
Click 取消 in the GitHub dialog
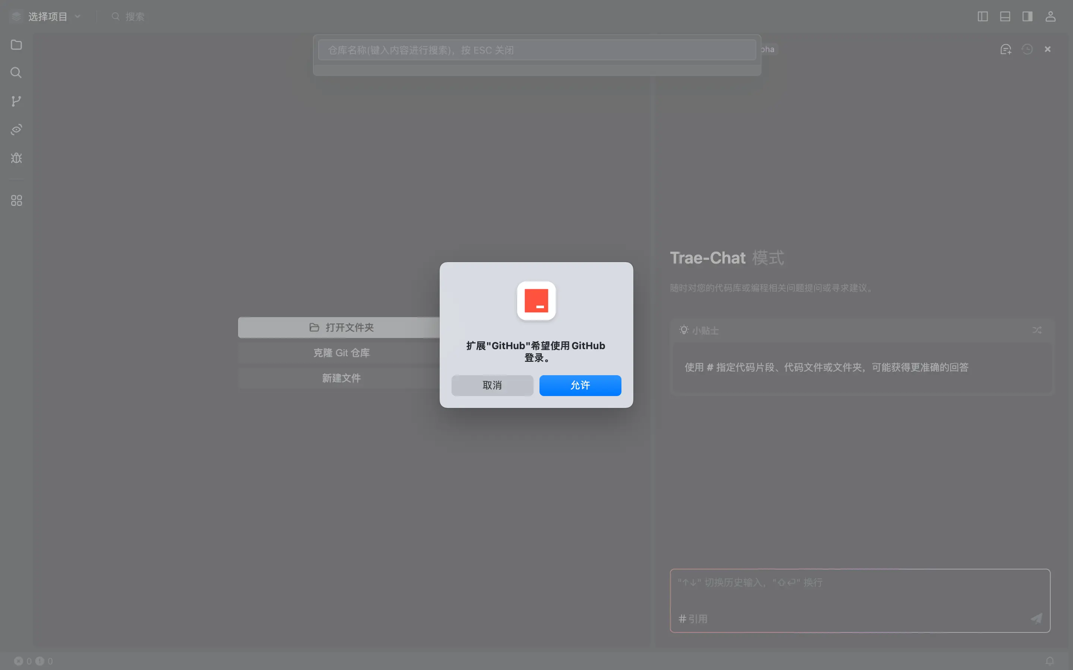point(492,385)
